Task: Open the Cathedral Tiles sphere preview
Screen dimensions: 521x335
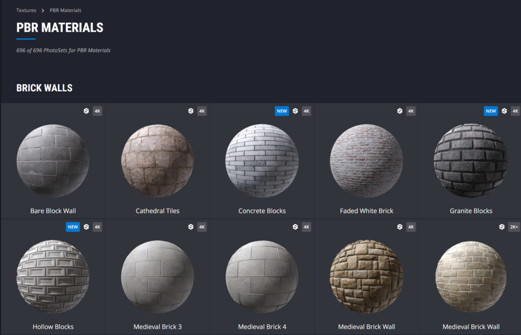Action: pos(158,161)
